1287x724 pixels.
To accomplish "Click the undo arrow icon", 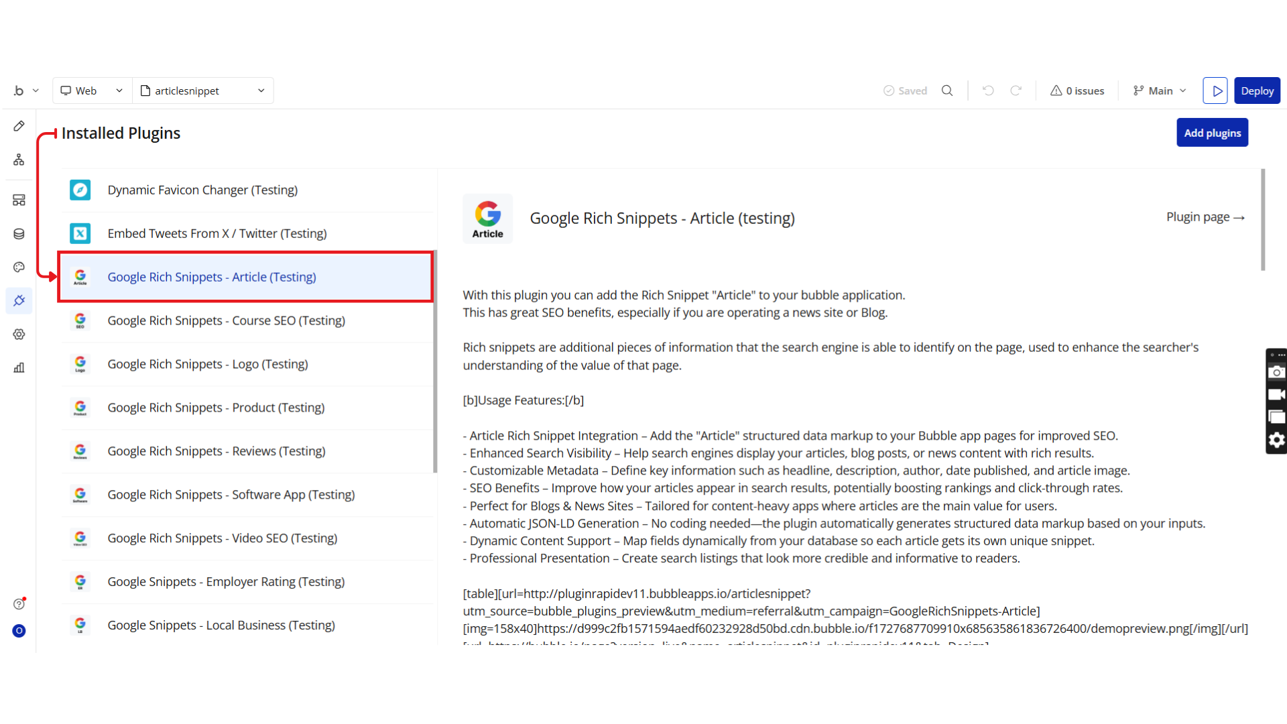I will [x=987, y=90].
